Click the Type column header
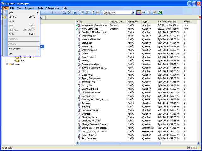This screenshot has height=151, width=202. point(149,22)
